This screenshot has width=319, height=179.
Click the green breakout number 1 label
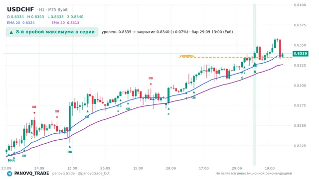[118, 111]
